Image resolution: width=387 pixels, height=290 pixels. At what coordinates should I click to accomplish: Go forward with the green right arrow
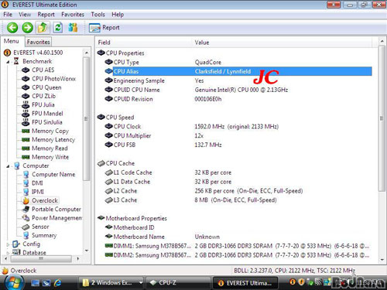click(27, 28)
